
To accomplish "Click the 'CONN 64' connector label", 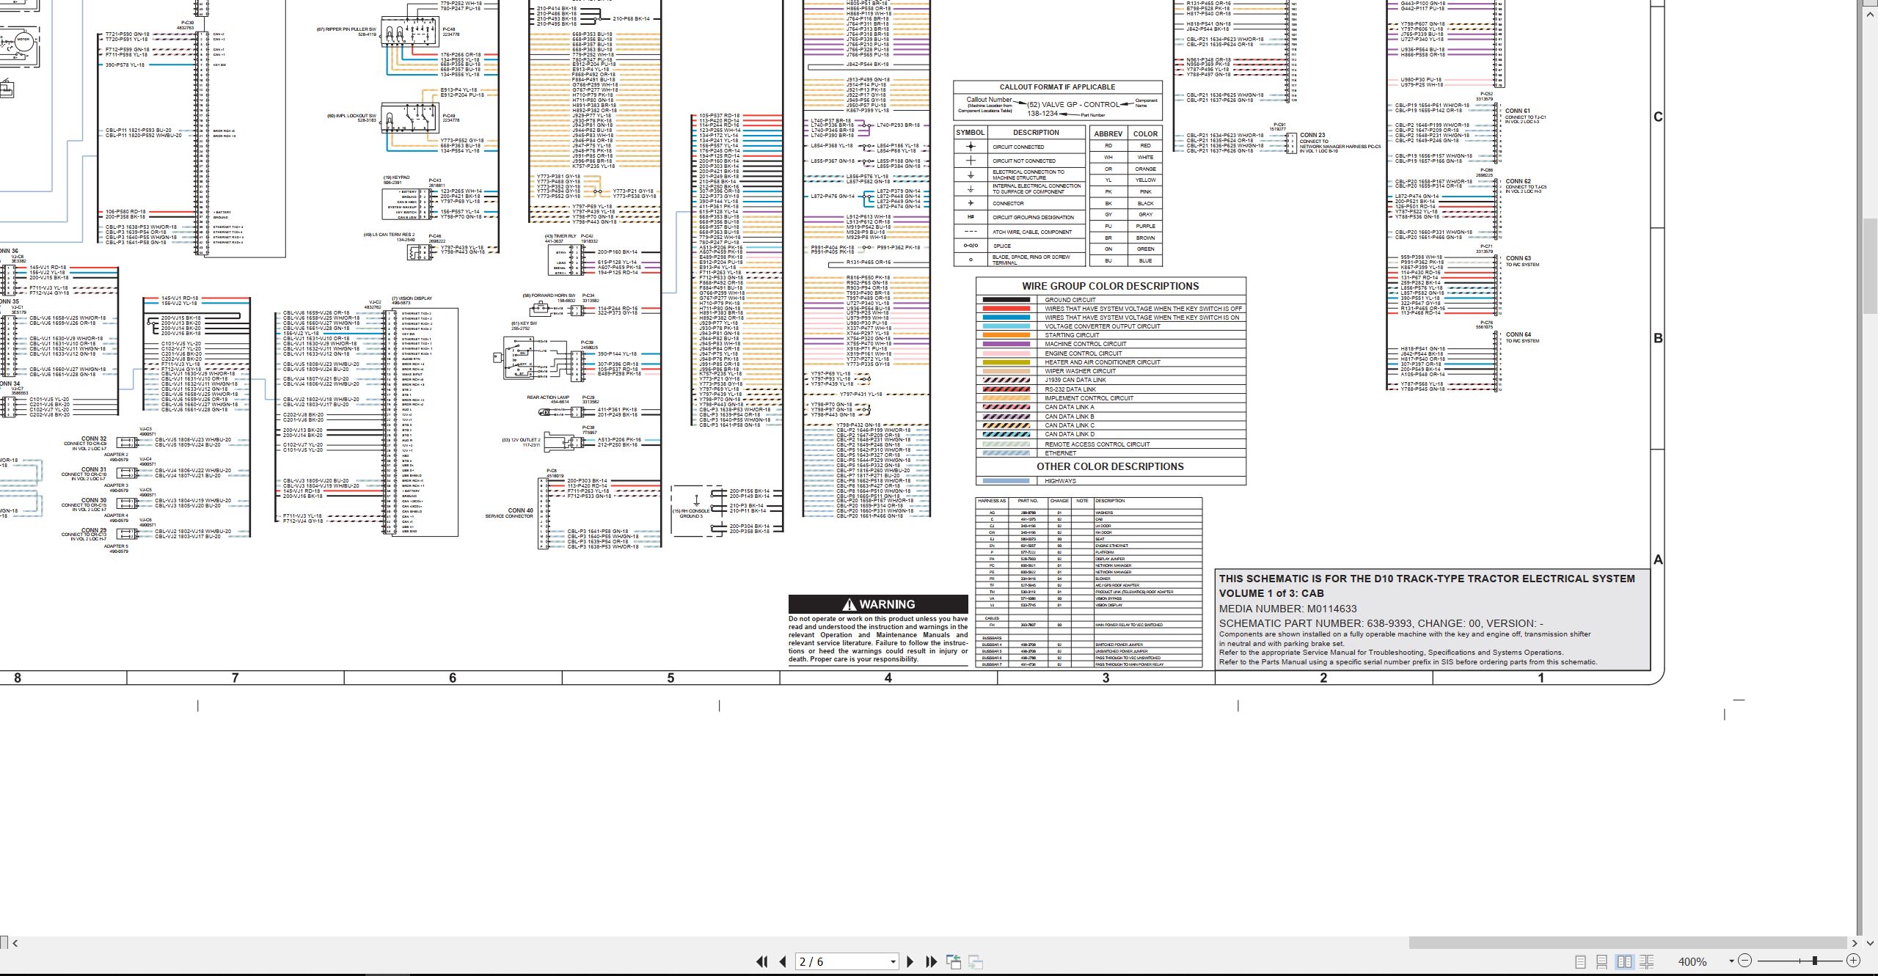I will point(1518,334).
